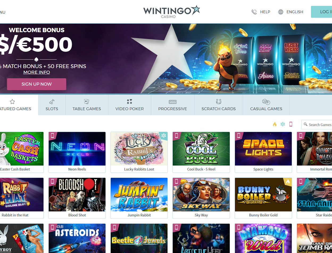Click the phone icon next to Help
Image resolution: width=332 pixels, height=253 pixels.
click(254, 12)
